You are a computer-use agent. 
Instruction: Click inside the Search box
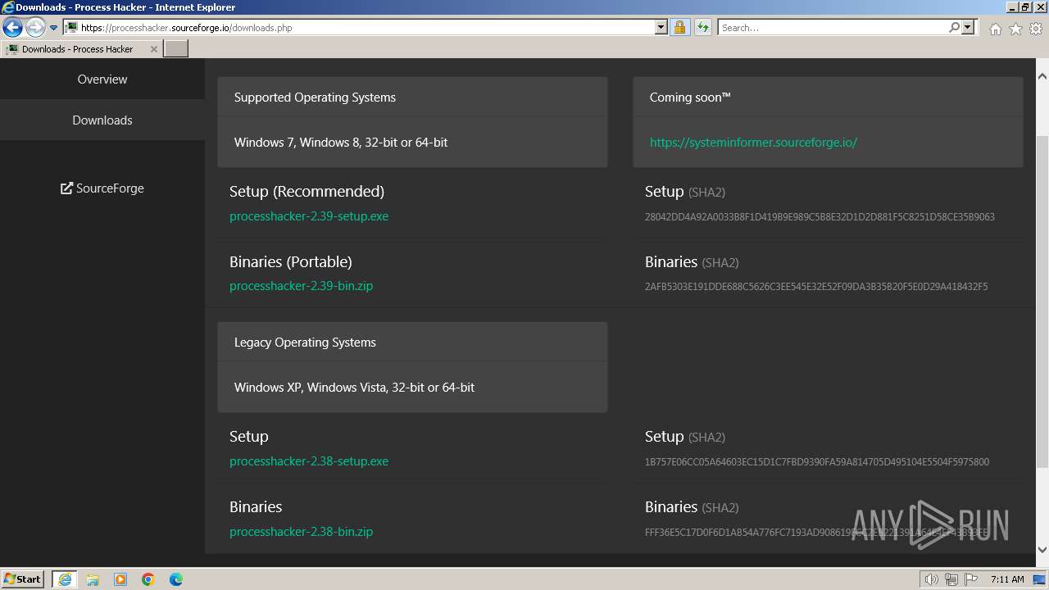pos(833,27)
